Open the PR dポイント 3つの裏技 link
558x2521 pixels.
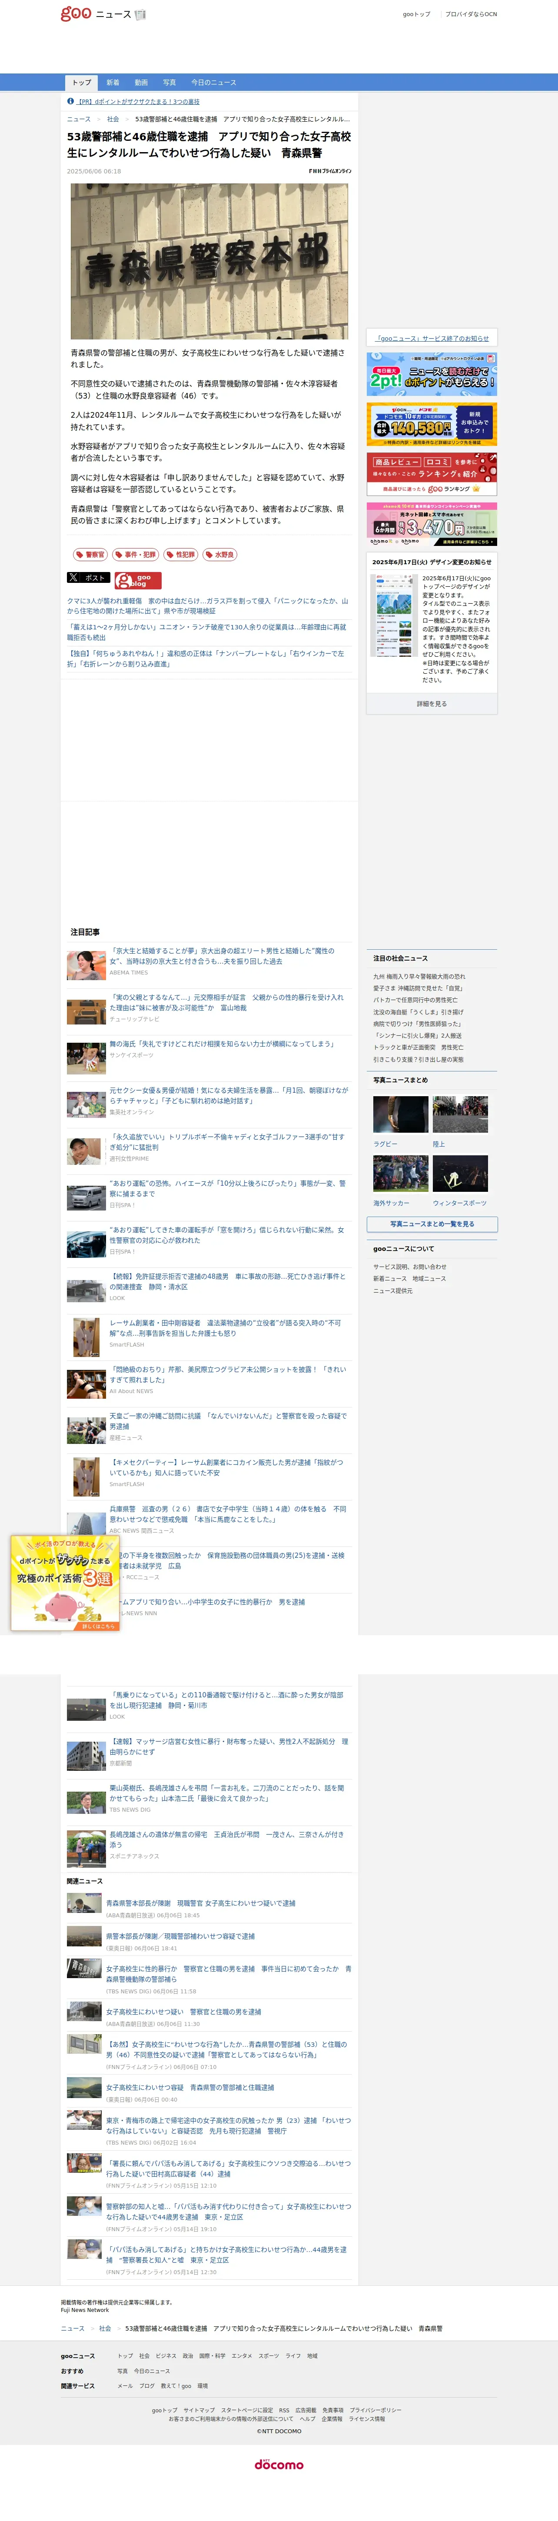click(139, 102)
